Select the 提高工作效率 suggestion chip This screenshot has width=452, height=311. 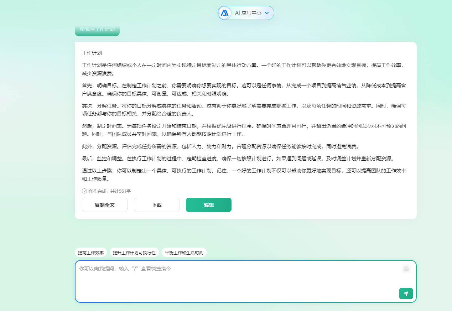point(90,252)
